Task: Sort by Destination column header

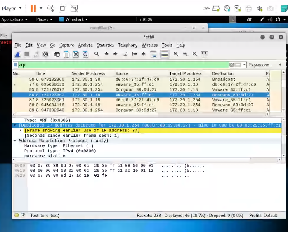Action: click(x=223, y=73)
